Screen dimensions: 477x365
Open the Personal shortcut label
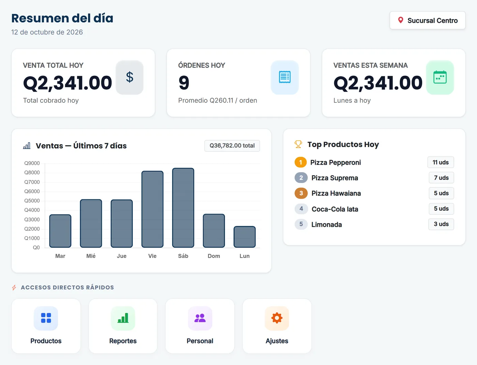[200, 341]
